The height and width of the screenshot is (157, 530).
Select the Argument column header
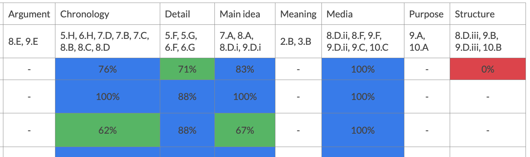[x=29, y=14]
